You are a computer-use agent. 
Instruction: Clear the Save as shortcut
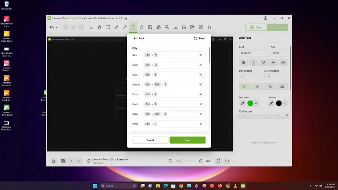[x=201, y=85]
